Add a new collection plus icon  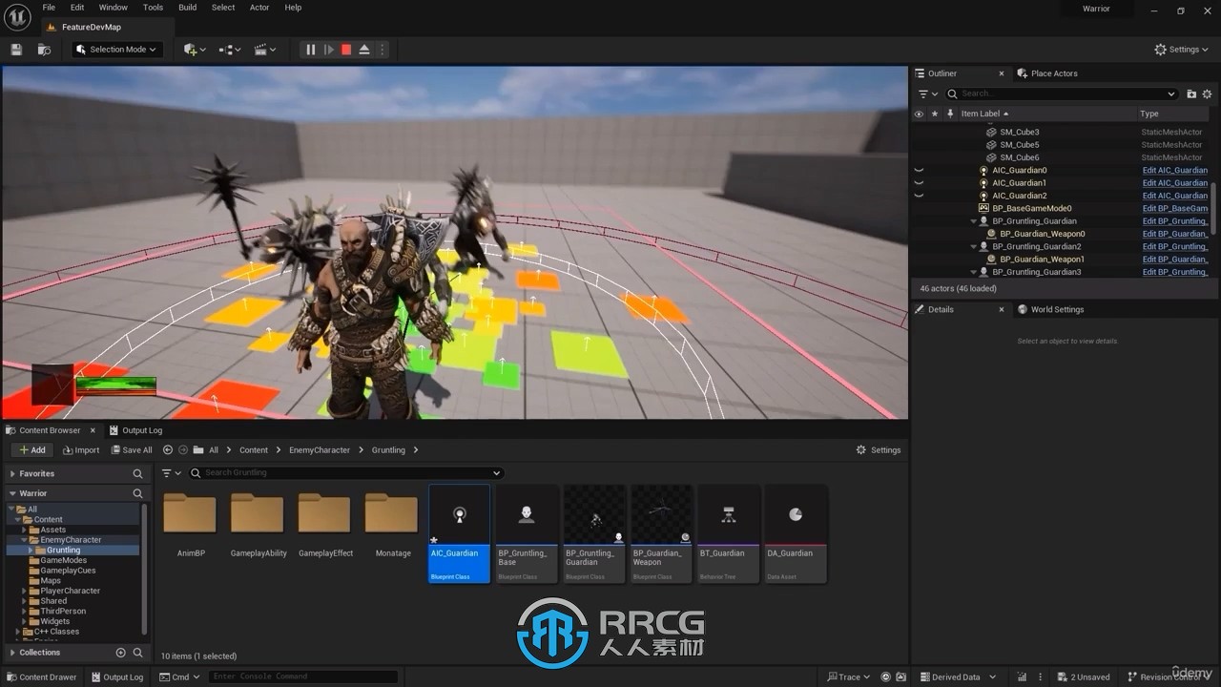click(x=120, y=653)
